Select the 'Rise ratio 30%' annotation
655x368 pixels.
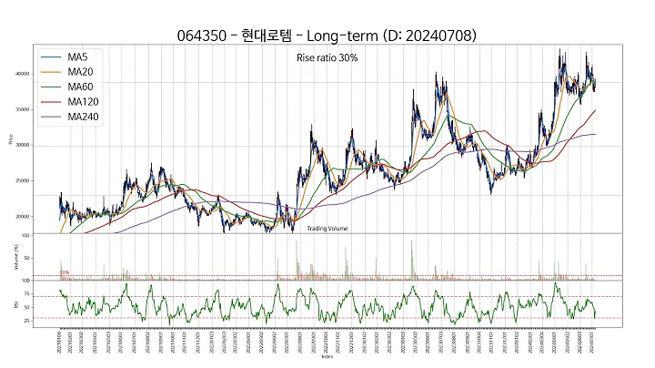click(x=327, y=57)
